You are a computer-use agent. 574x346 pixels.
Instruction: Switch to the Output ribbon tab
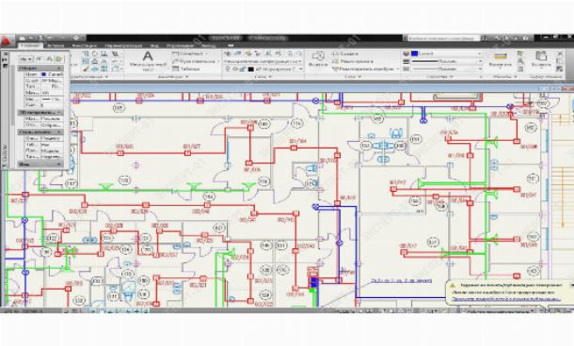(x=208, y=46)
